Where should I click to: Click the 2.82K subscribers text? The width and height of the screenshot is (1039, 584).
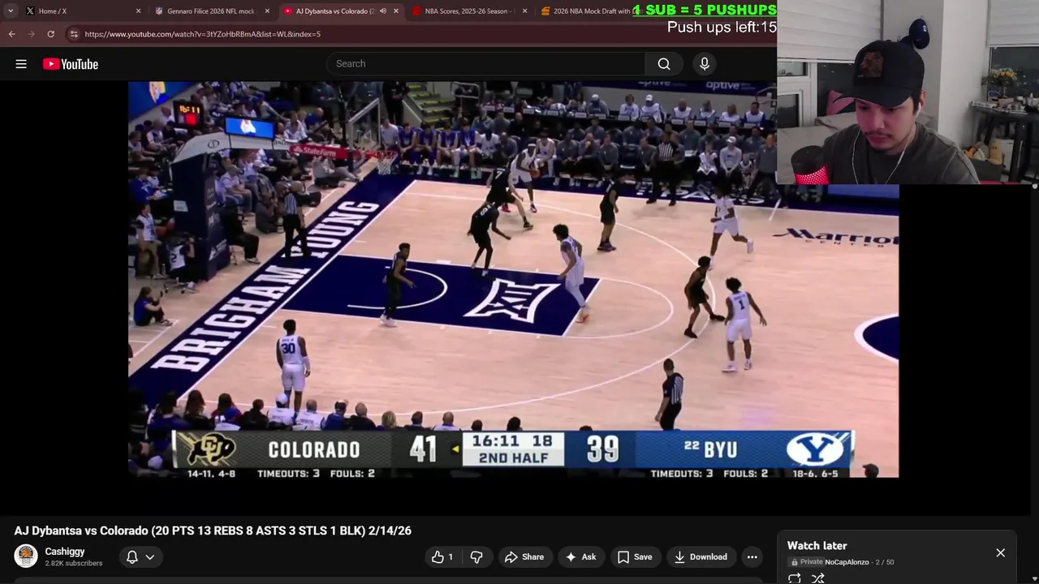click(74, 563)
